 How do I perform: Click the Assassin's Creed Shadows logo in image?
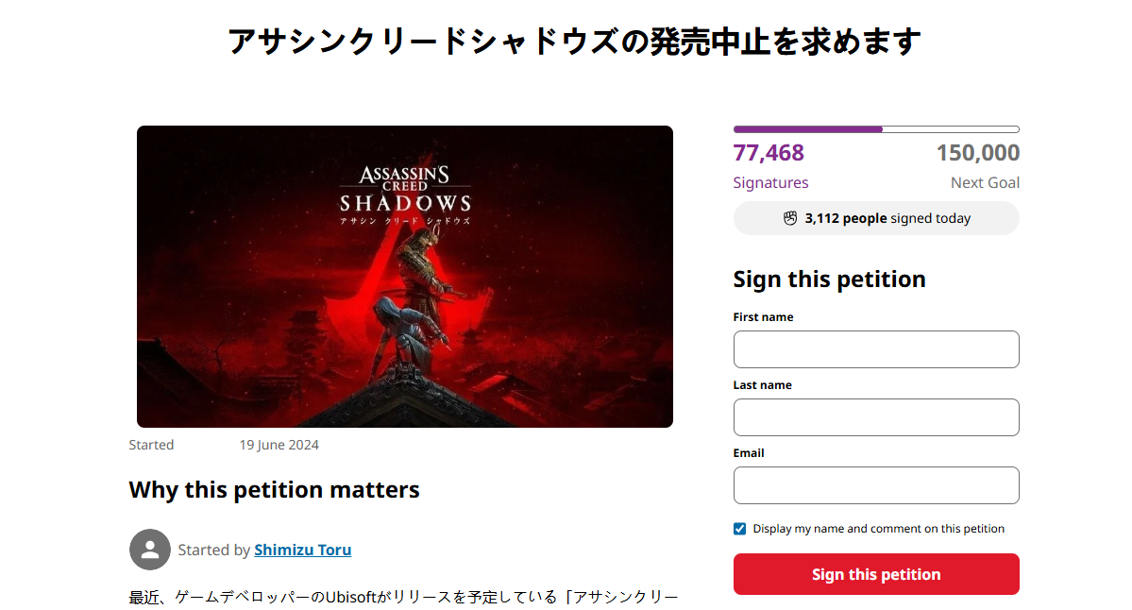coord(405,193)
